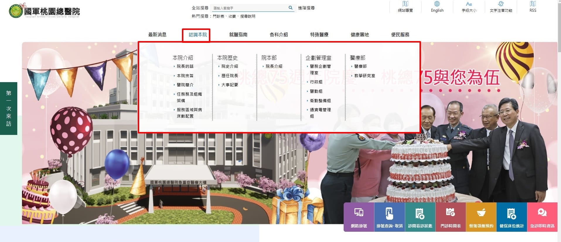Switch language via the English globe icon
Image resolution: width=561 pixels, height=242 pixels.
(437, 7)
